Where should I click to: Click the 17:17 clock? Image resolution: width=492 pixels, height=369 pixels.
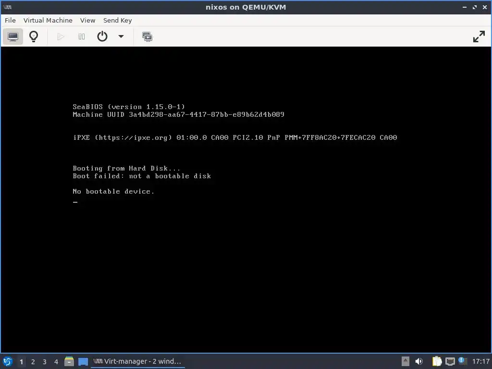pos(480,361)
